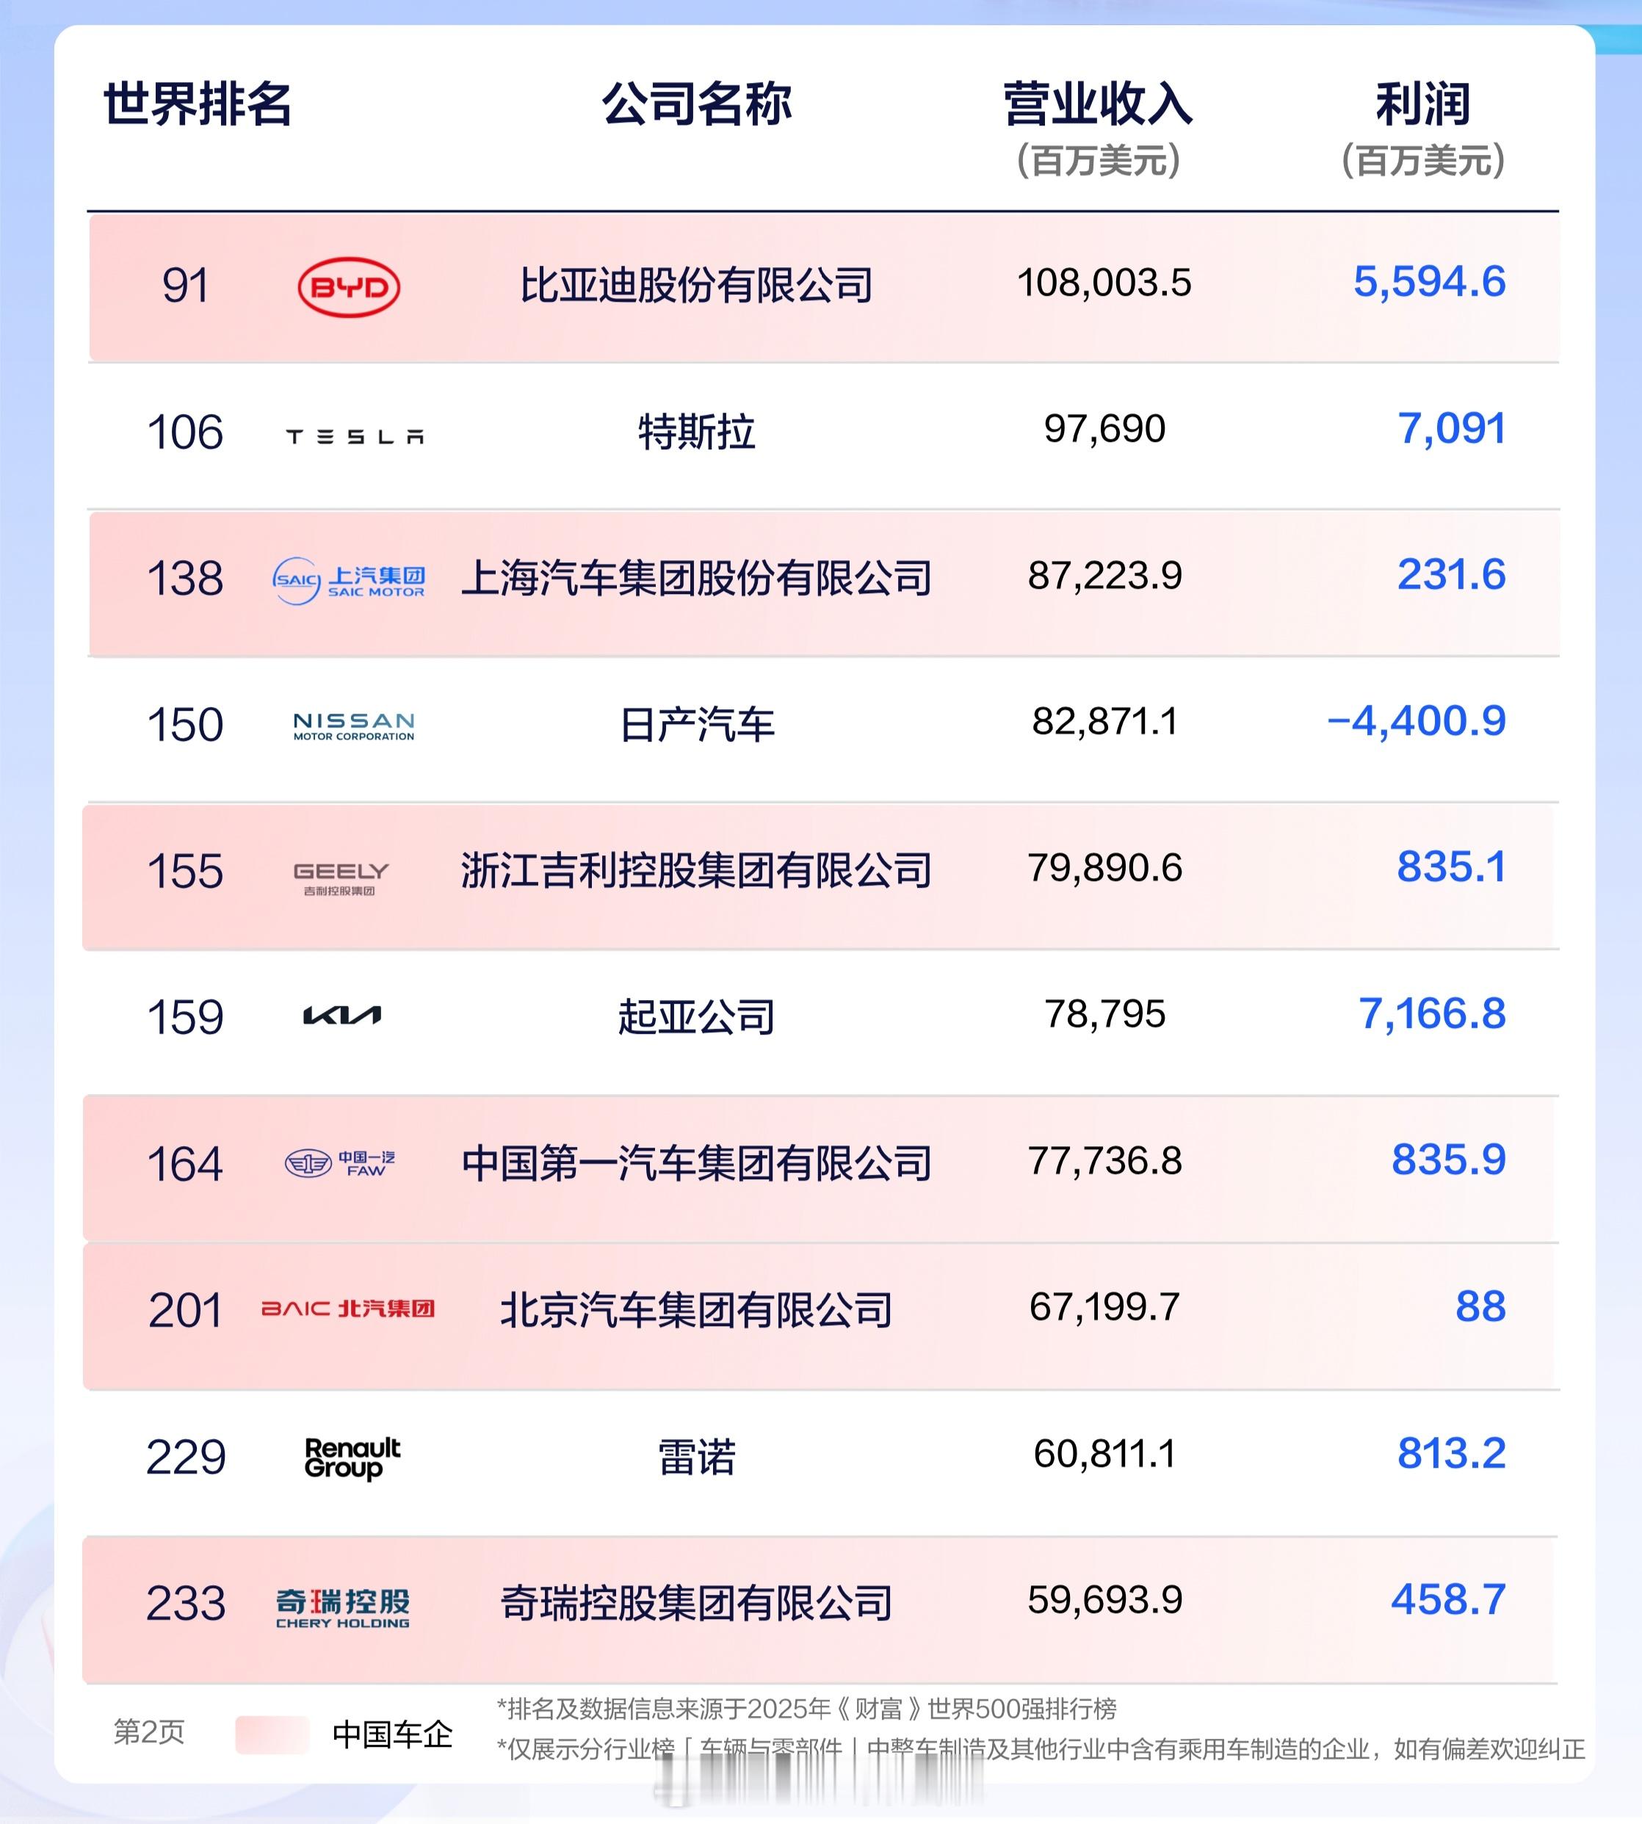1642x1824 pixels.
Task: Click rank number 201
Action: click(x=185, y=1311)
